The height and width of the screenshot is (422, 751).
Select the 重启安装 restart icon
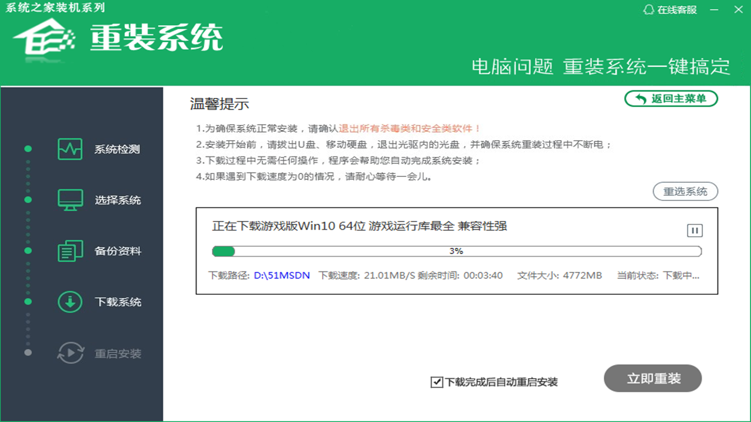(x=70, y=353)
